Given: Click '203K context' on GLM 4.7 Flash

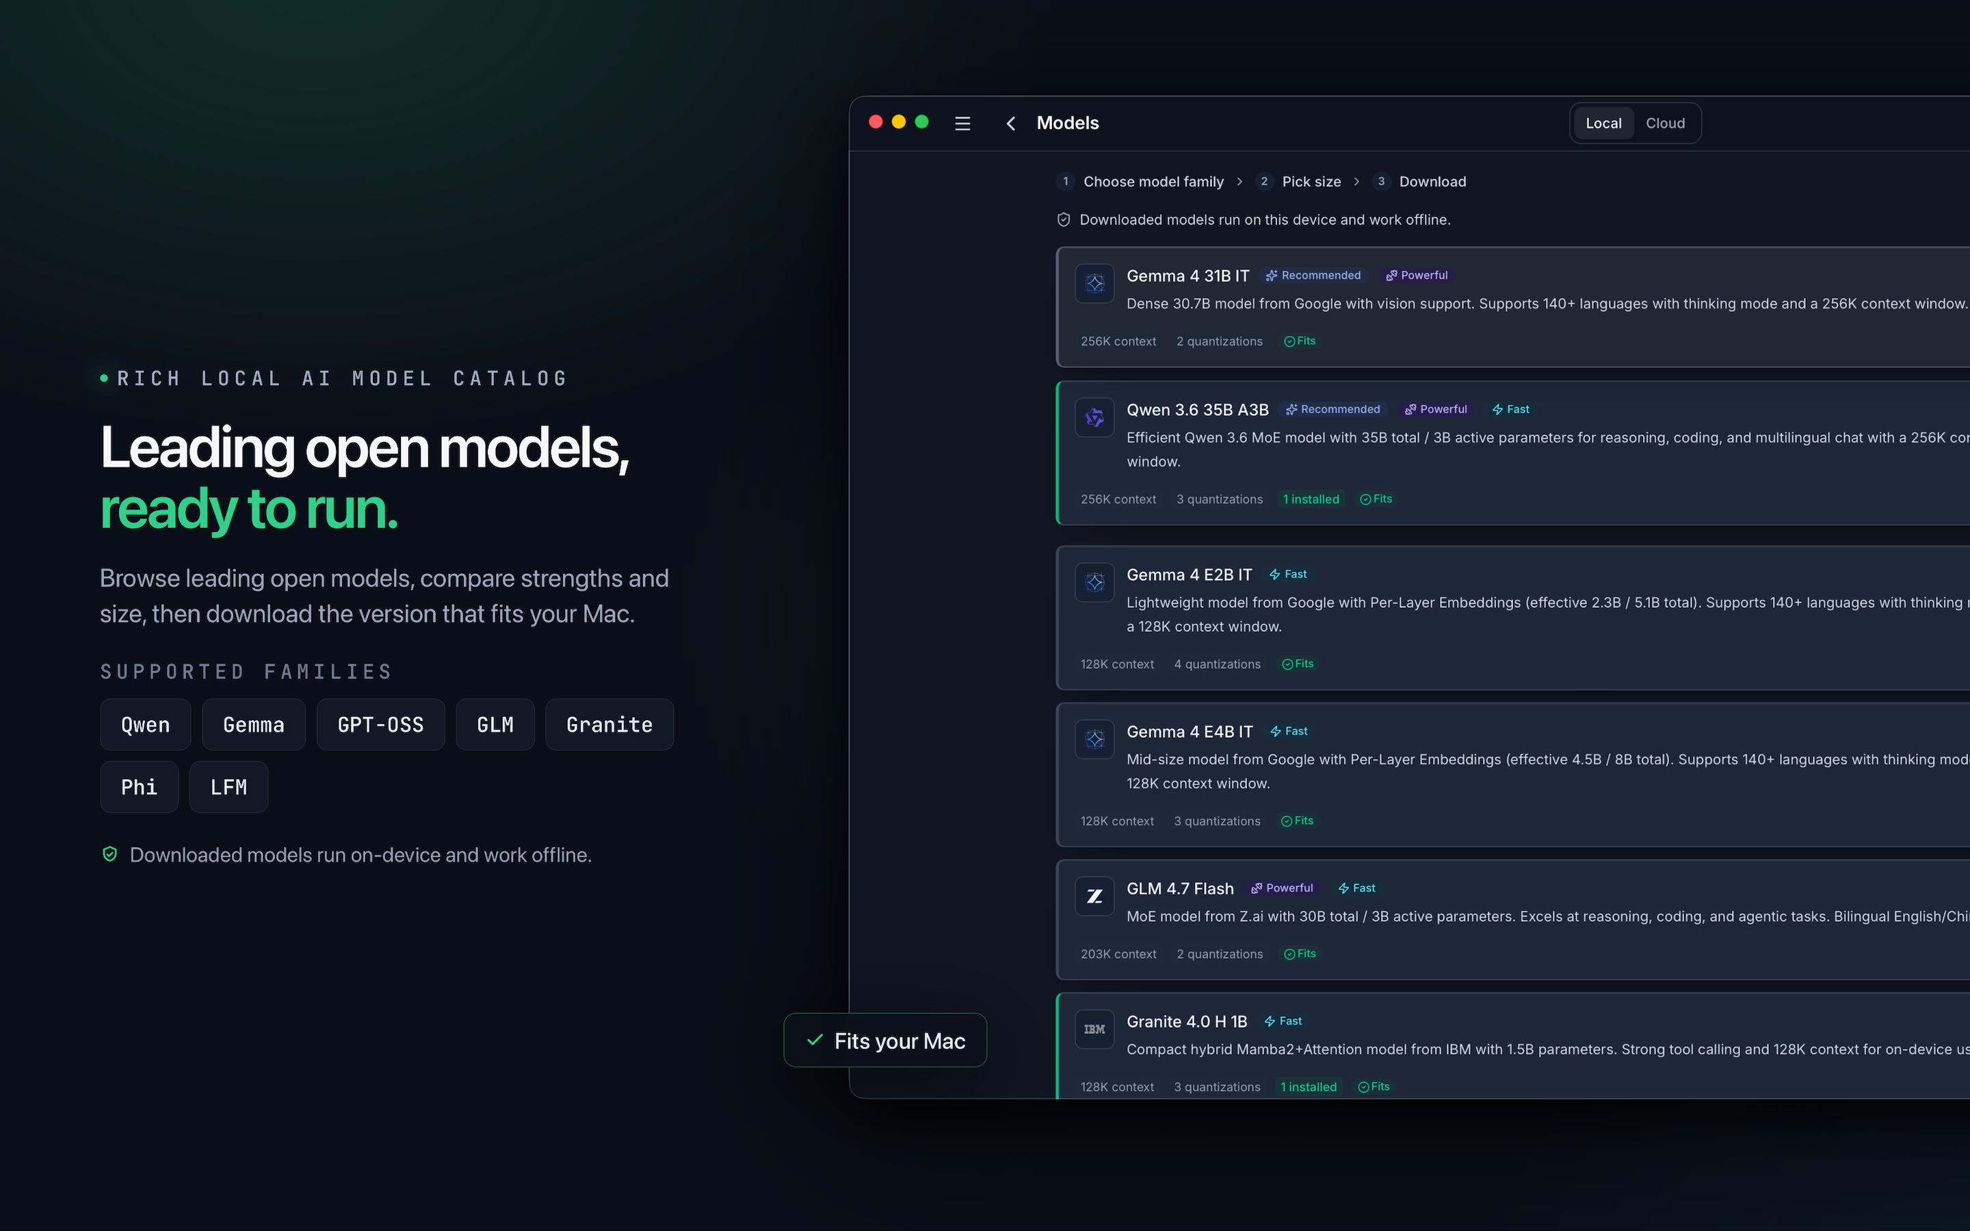Looking at the screenshot, I should (1118, 954).
